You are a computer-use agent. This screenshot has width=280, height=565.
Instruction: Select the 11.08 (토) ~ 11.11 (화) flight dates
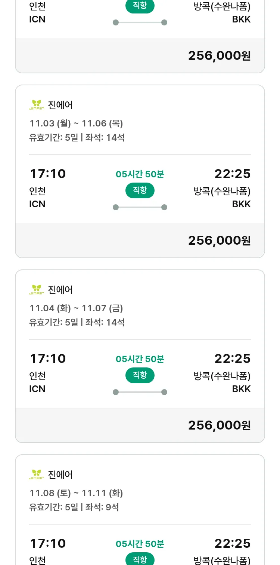tap(76, 493)
